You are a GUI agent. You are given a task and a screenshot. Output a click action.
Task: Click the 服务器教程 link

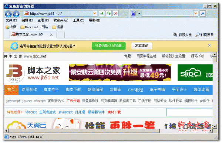(90, 101)
